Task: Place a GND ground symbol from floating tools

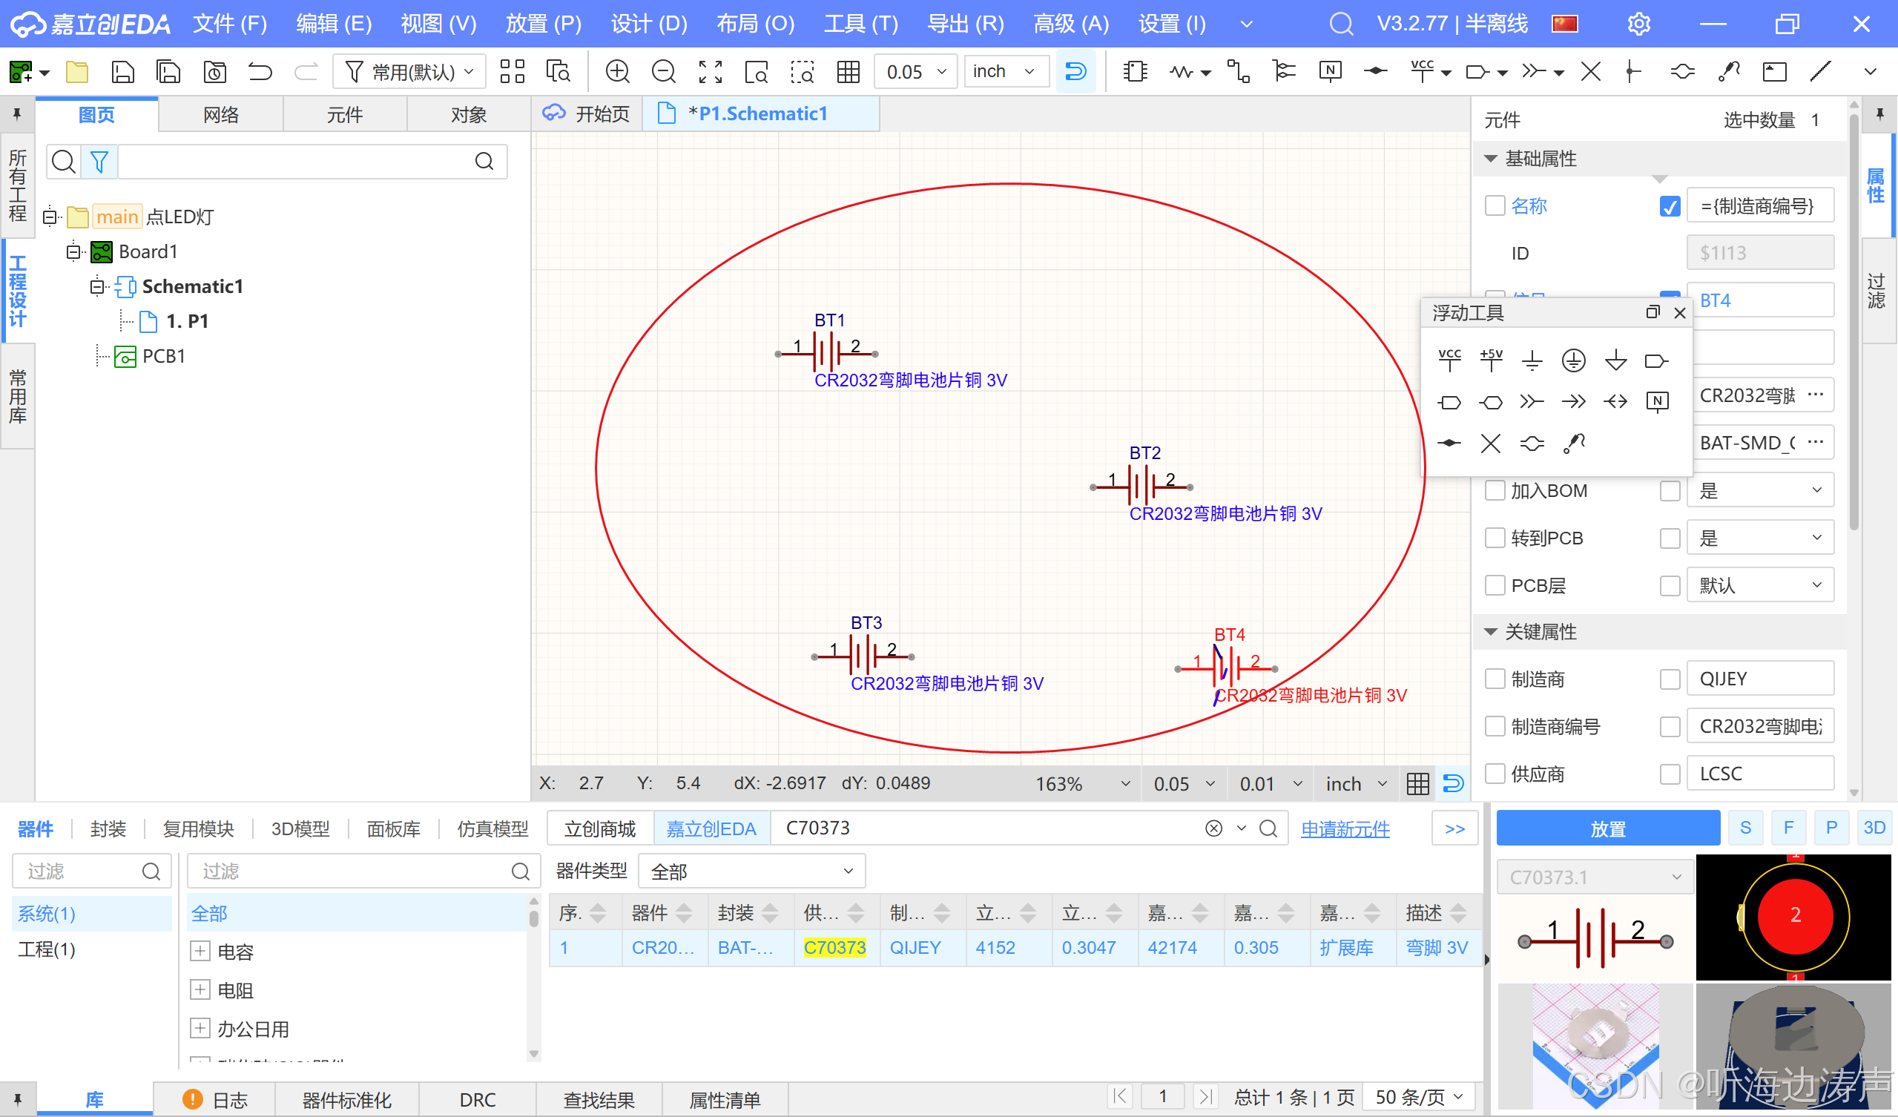Action: 1531,360
